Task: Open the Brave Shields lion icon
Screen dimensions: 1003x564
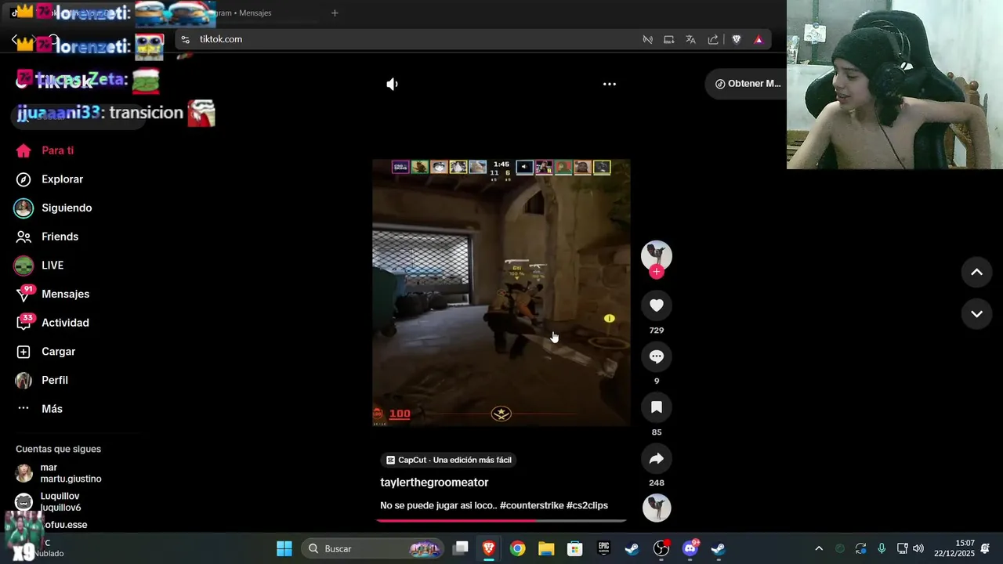Action: pos(737,39)
